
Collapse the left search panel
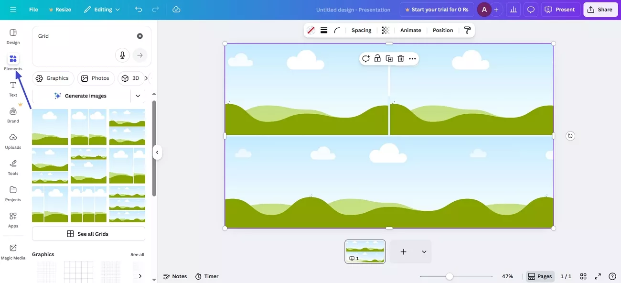point(157,152)
